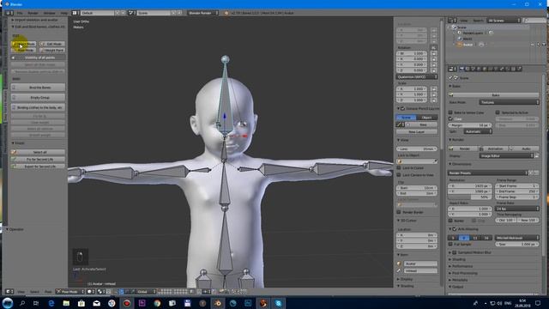This screenshot has width=549, height=309.
Task: Click the Rotation W value field
Action: [x=412, y=53]
